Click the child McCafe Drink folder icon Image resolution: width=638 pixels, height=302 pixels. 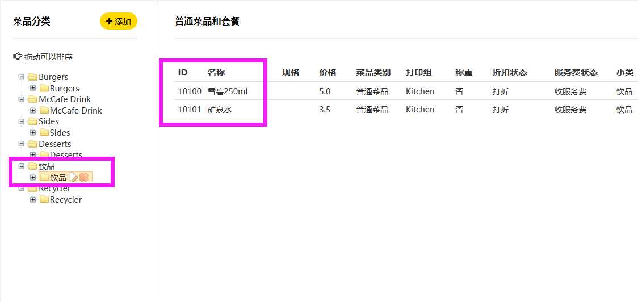point(44,110)
